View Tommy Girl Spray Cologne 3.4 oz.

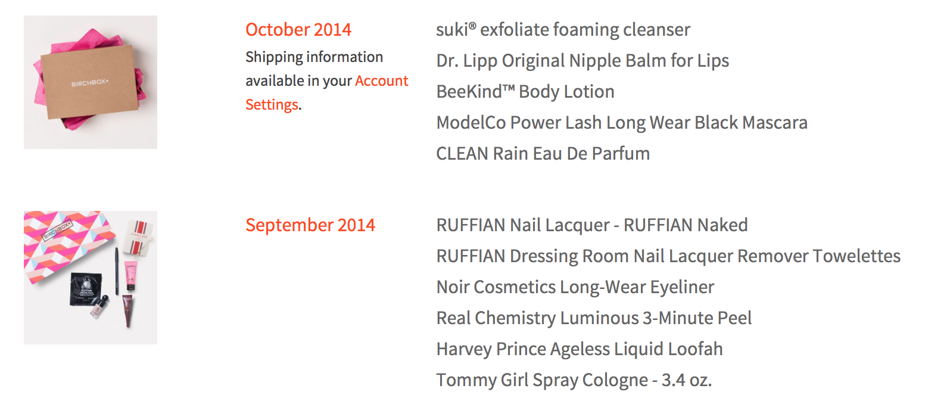(x=574, y=380)
